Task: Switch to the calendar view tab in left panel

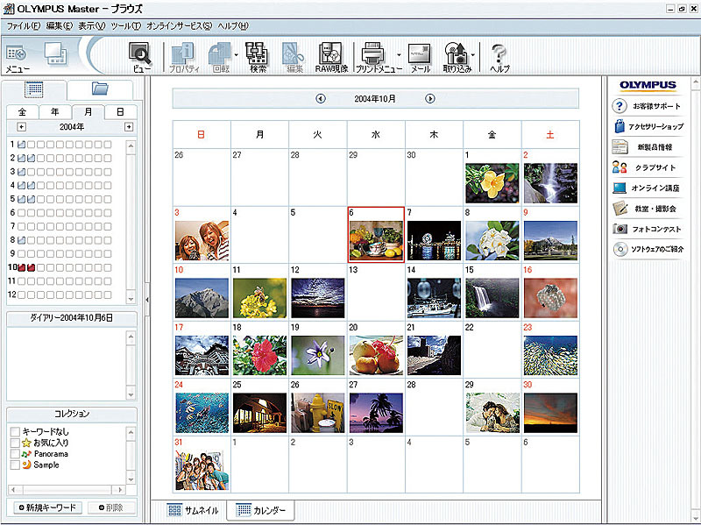Action: coord(34,90)
